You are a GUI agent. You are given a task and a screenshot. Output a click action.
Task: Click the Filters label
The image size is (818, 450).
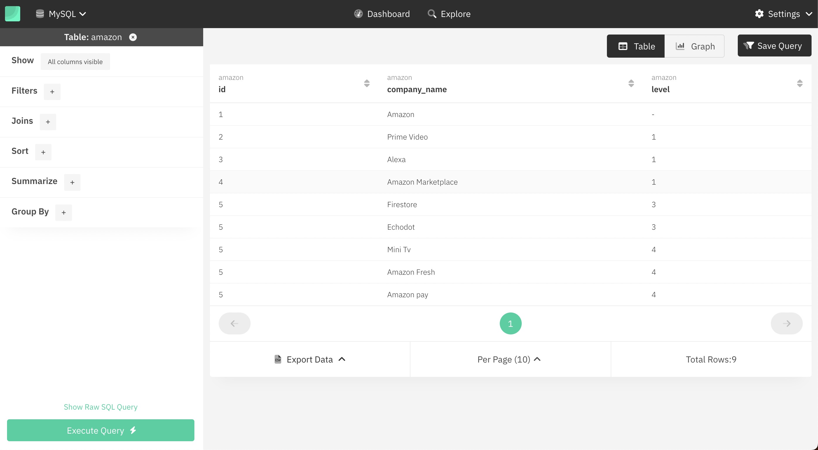pos(25,91)
